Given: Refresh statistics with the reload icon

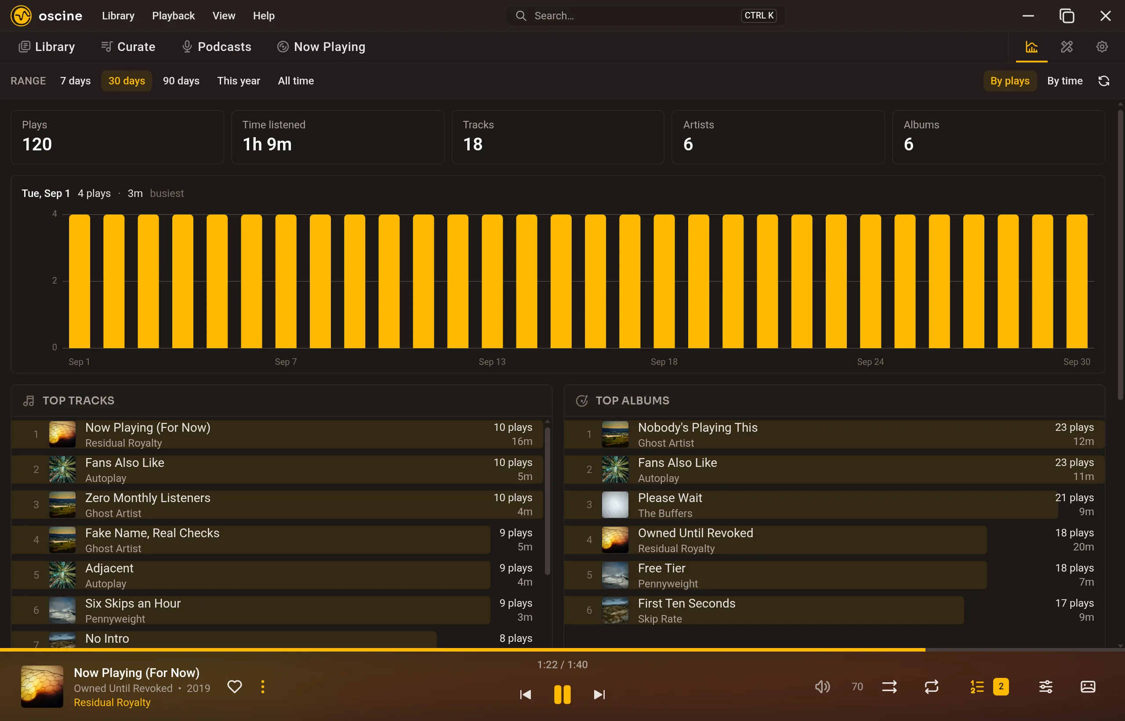Looking at the screenshot, I should 1103,81.
